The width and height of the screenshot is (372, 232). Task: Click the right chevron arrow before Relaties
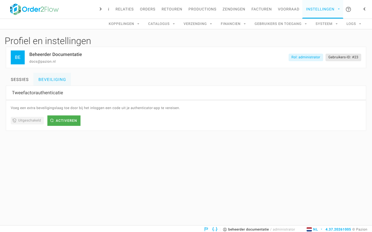pyautogui.click(x=101, y=9)
